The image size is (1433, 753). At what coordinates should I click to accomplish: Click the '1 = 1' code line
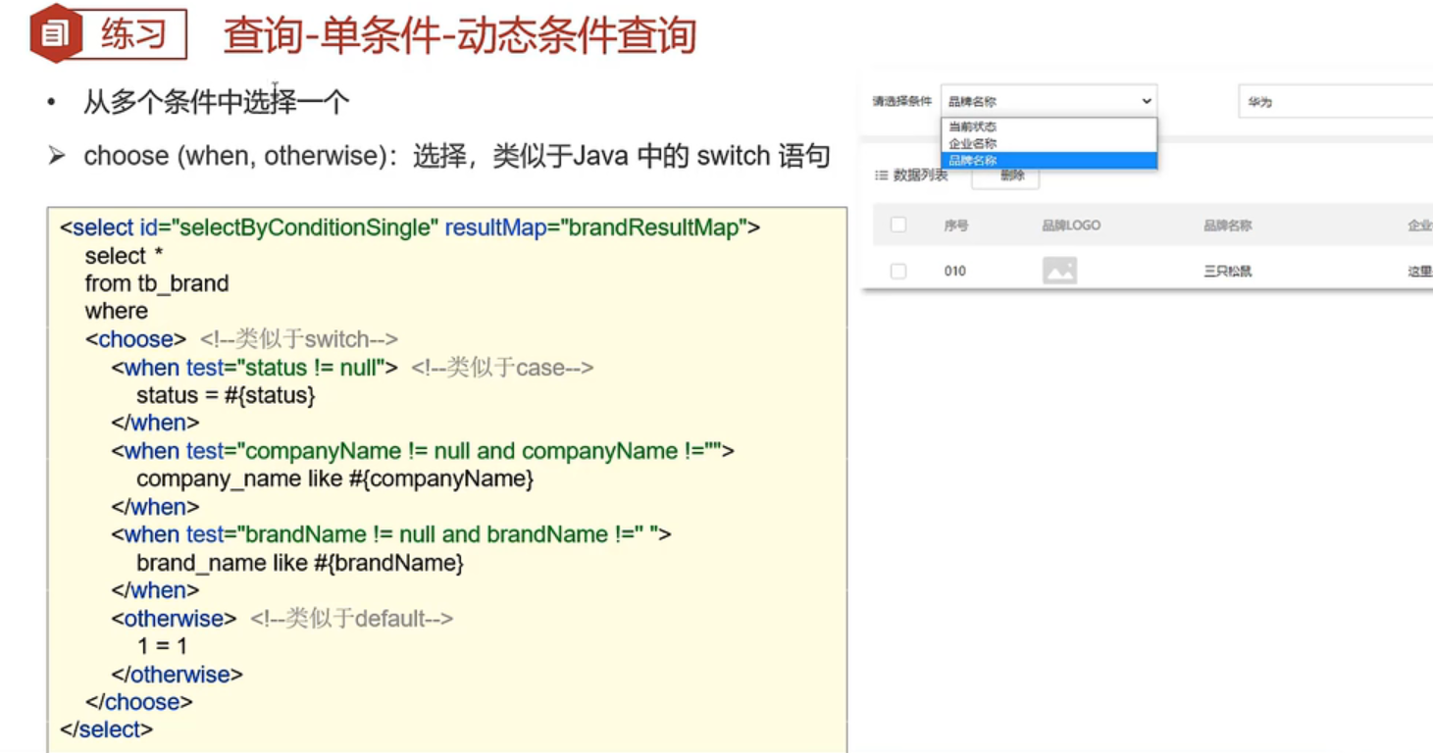click(162, 646)
